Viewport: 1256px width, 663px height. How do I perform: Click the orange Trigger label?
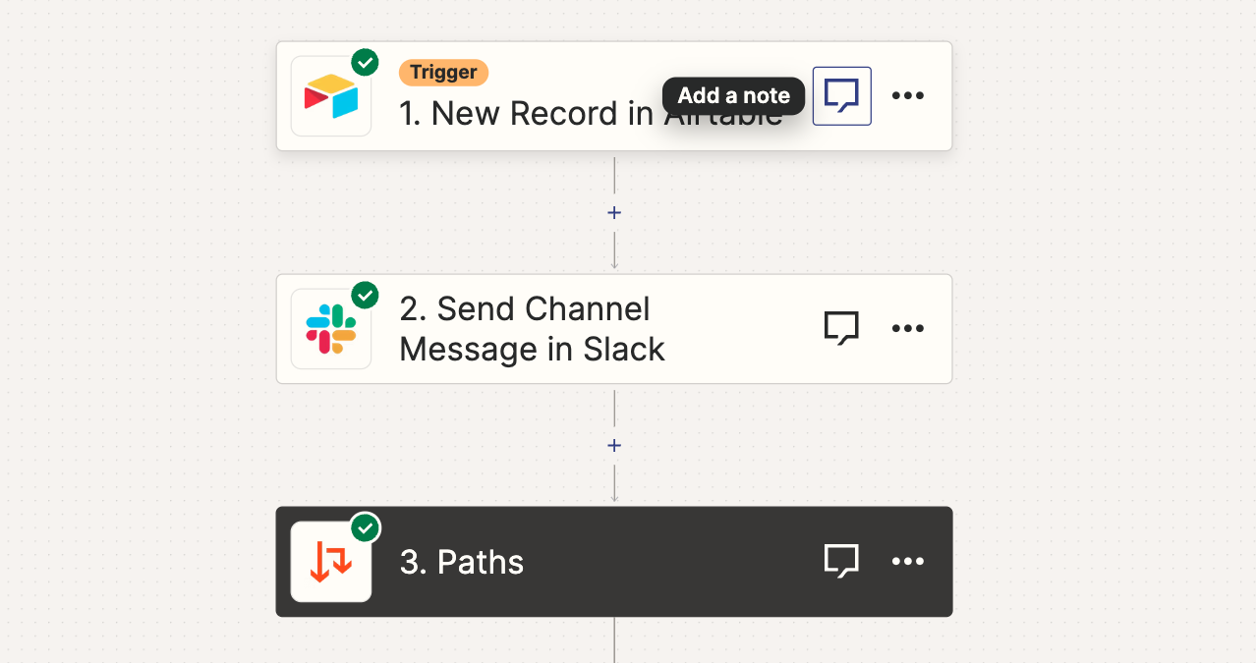443,72
